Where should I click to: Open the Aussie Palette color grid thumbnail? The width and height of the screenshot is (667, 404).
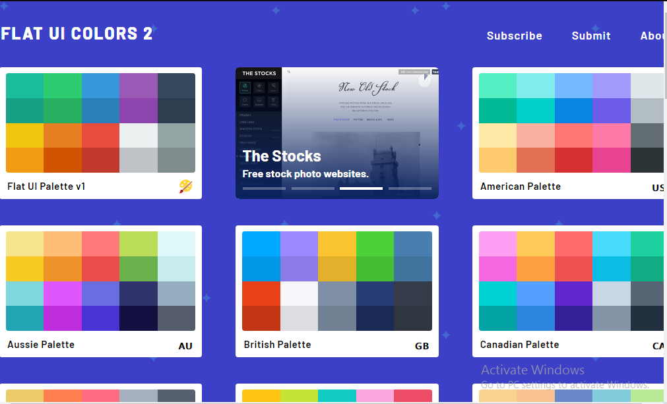100,281
